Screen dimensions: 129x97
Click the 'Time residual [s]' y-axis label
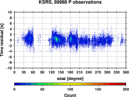click(2, 40)
